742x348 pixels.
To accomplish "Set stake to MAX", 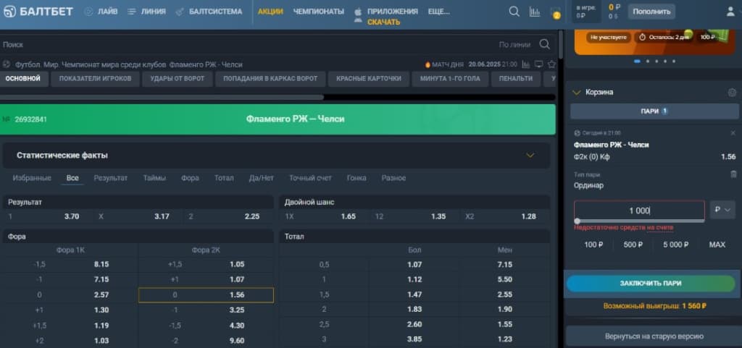I will 717,245.
